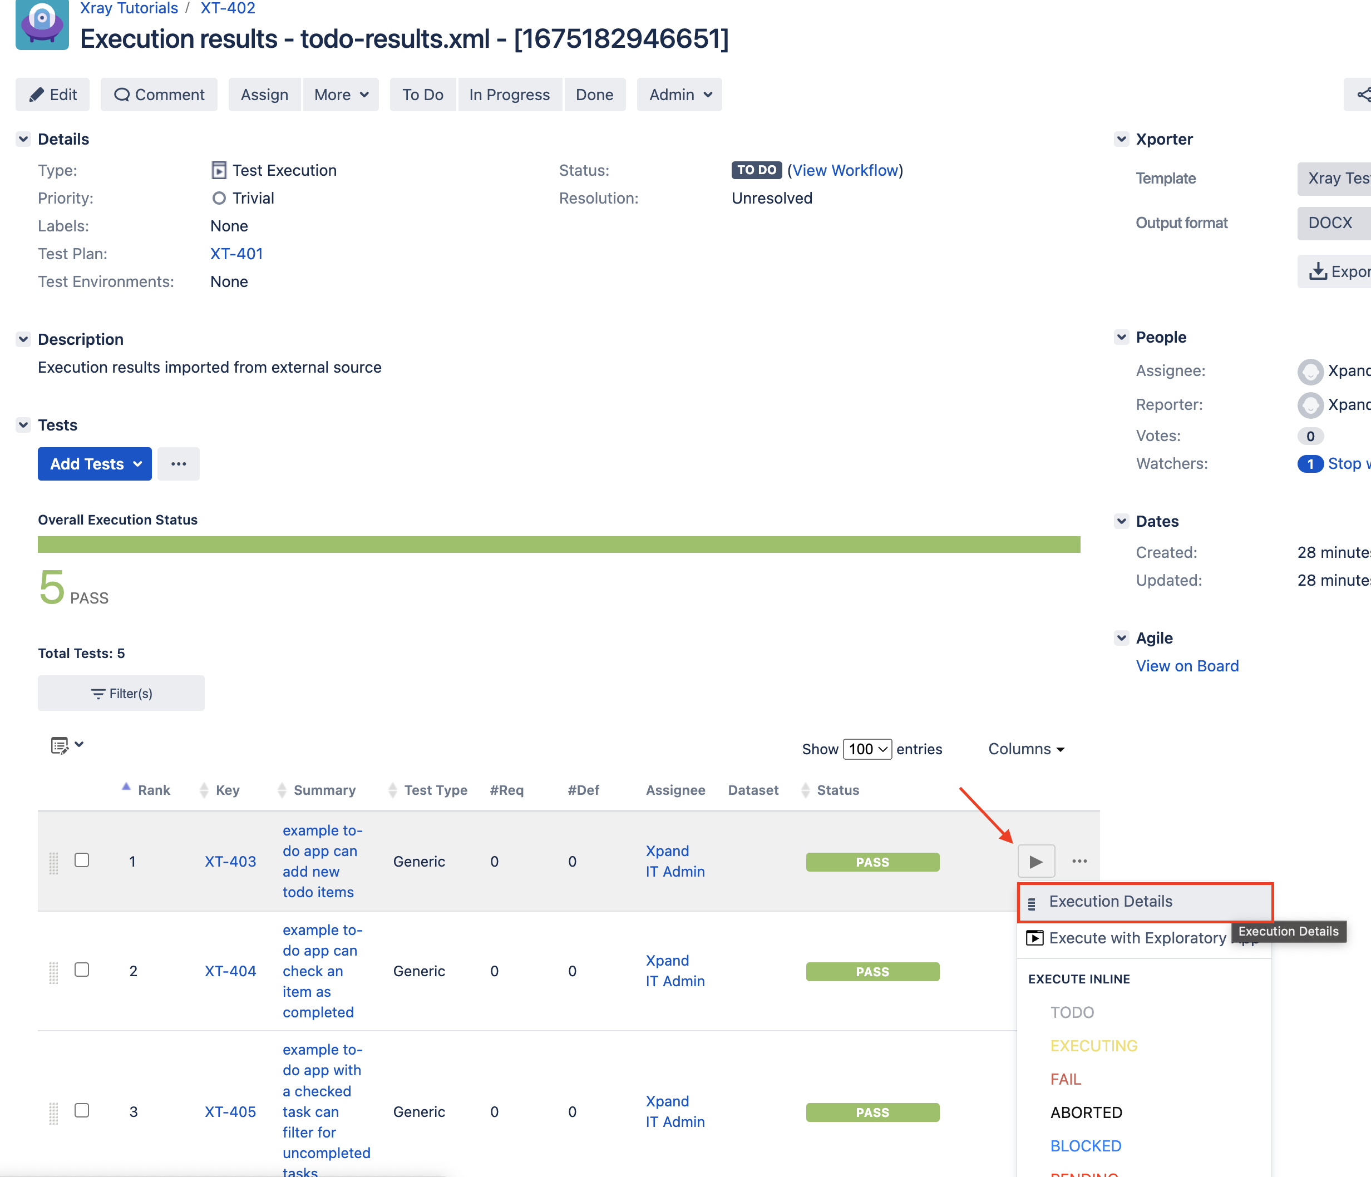Open the more actions ellipsis for XT-403
Screen dimensions: 1371x1177
pyautogui.click(x=1079, y=862)
